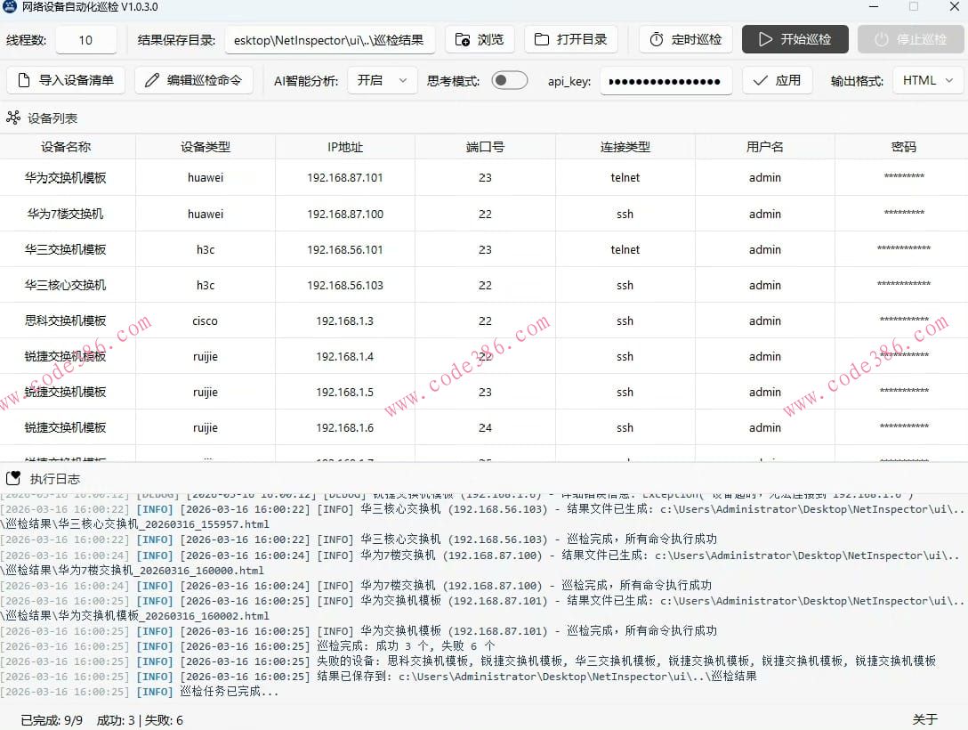Click the api_key password field
The width and height of the screenshot is (968, 730).
tap(665, 80)
